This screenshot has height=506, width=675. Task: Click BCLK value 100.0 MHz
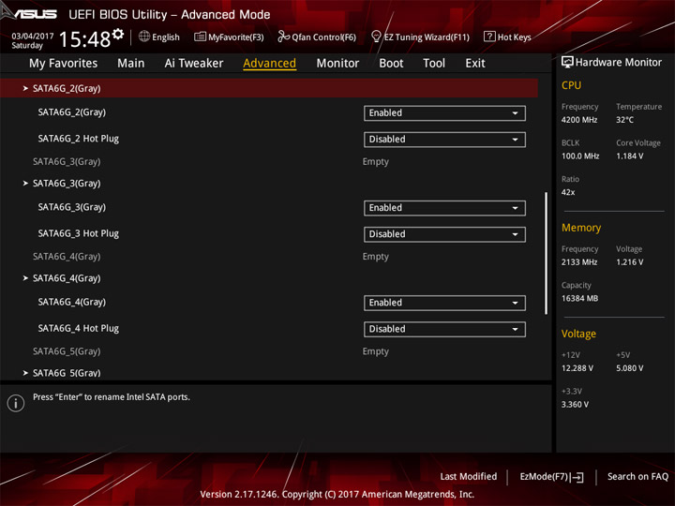tap(580, 156)
